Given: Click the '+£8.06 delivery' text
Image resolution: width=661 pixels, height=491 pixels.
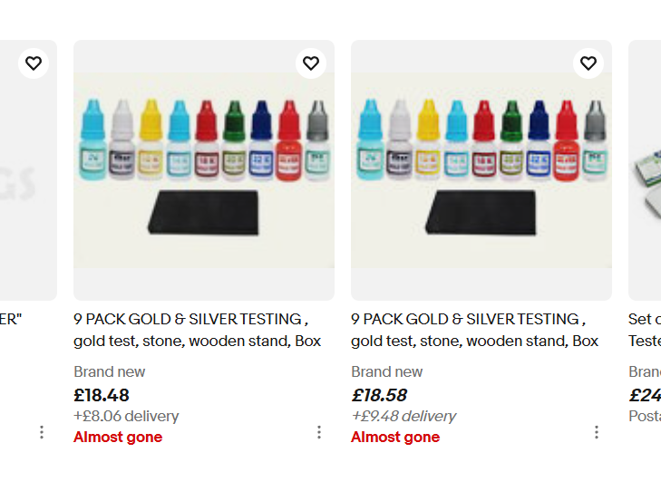Looking at the screenshot, I should pyautogui.click(x=126, y=416).
